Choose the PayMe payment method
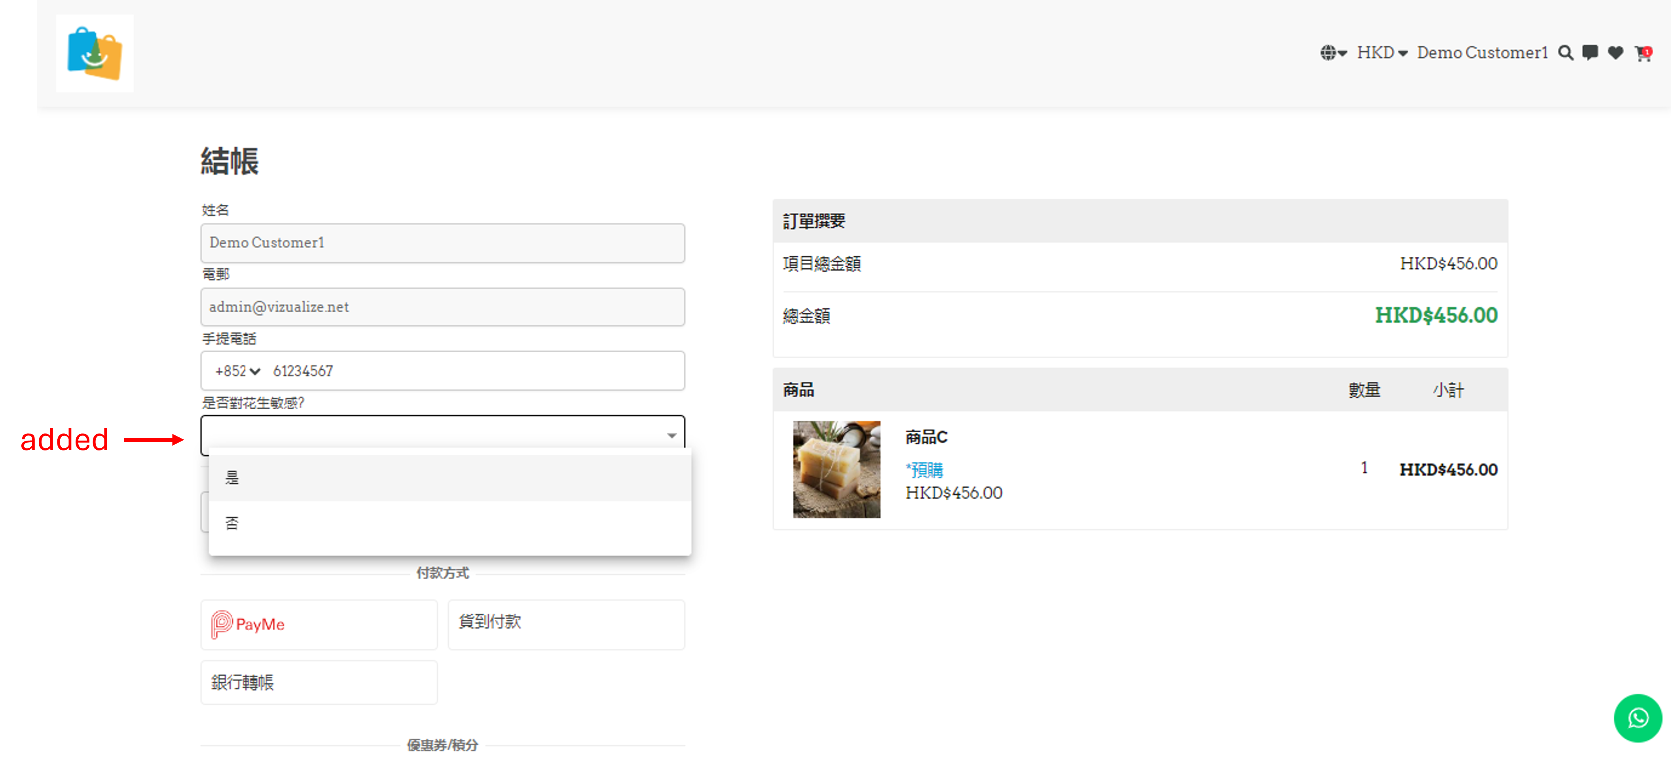 pyautogui.click(x=319, y=624)
